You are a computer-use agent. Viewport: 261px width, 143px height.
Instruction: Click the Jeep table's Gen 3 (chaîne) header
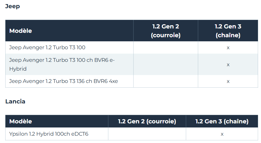coord(228,31)
